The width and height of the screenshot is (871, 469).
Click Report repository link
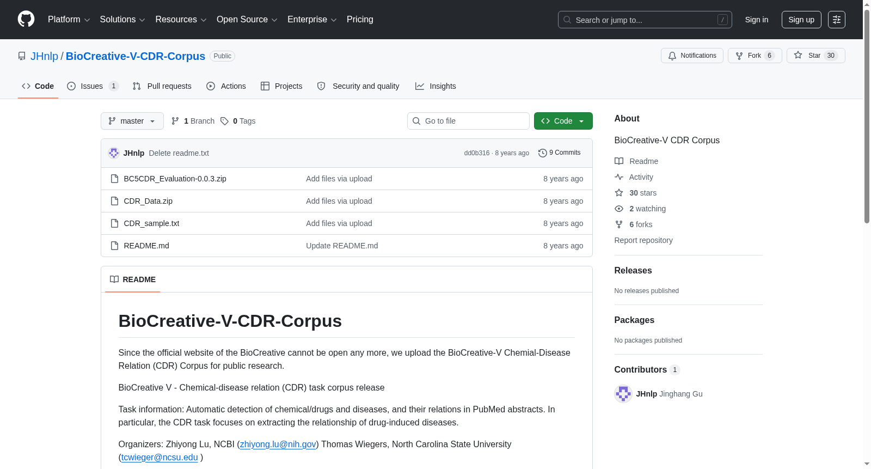(x=643, y=240)
